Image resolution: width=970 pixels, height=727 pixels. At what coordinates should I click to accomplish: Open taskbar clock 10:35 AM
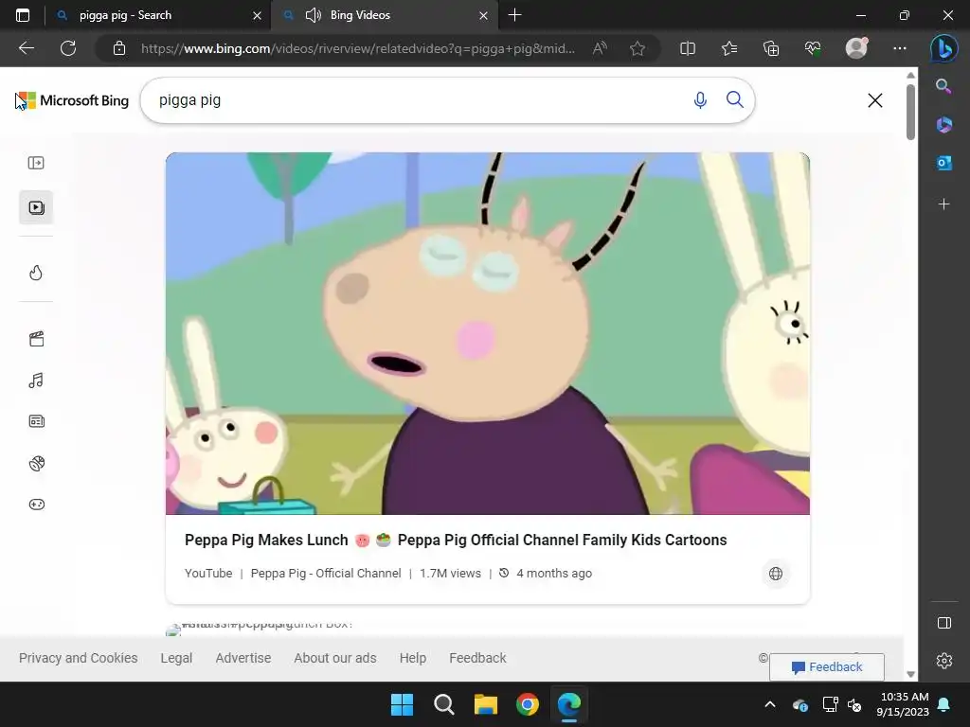pyautogui.click(x=903, y=704)
